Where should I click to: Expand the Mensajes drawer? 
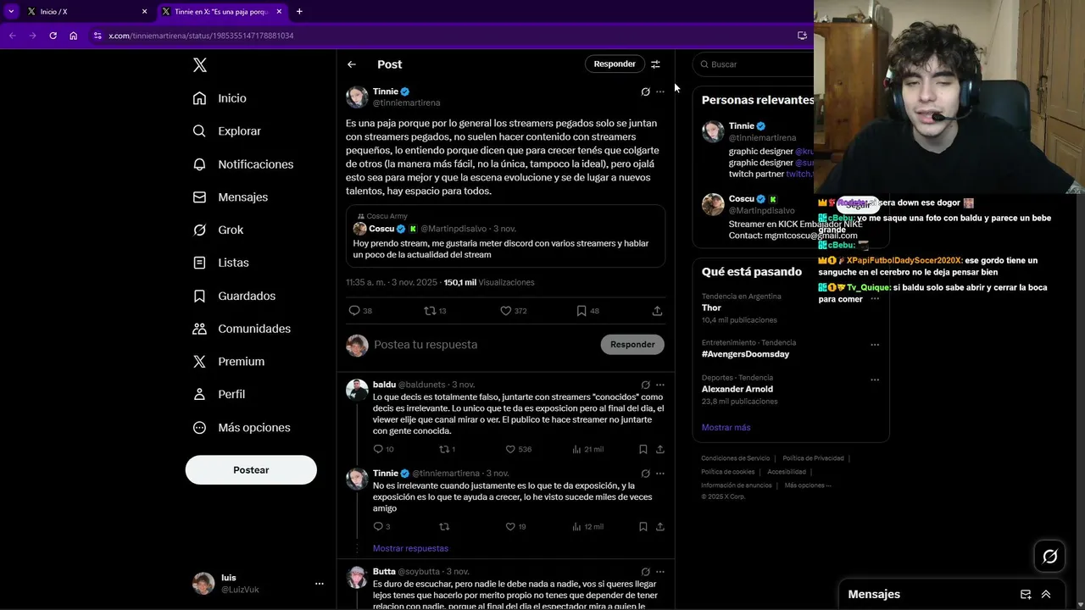click(x=1046, y=595)
